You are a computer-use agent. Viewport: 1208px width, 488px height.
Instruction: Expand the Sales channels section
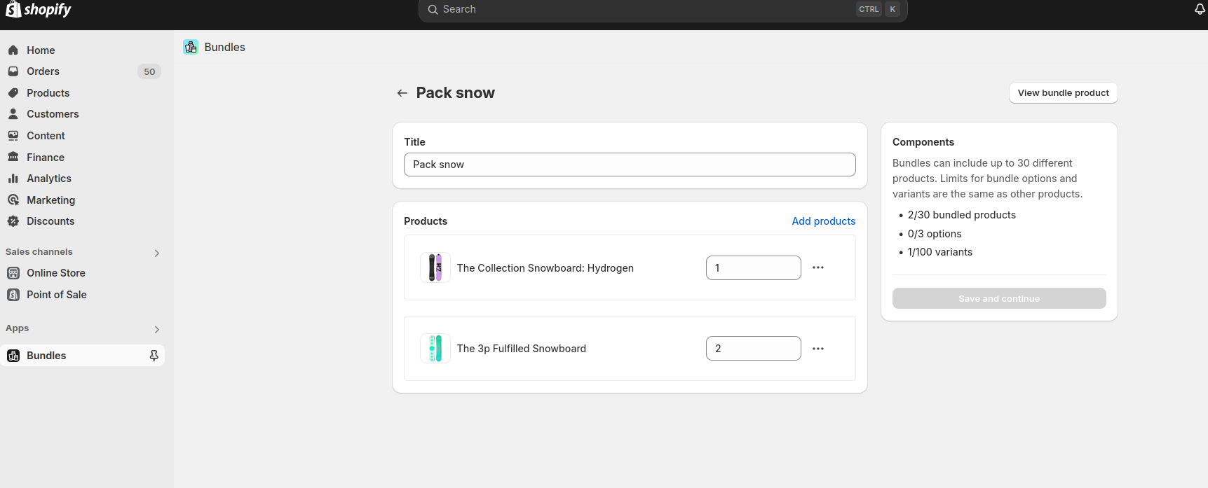(x=156, y=253)
